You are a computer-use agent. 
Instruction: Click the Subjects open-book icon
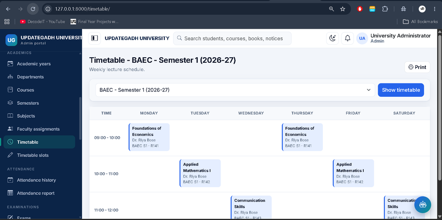pos(10,116)
